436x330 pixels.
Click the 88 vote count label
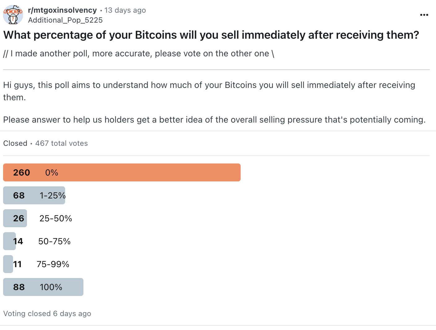tap(19, 287)
